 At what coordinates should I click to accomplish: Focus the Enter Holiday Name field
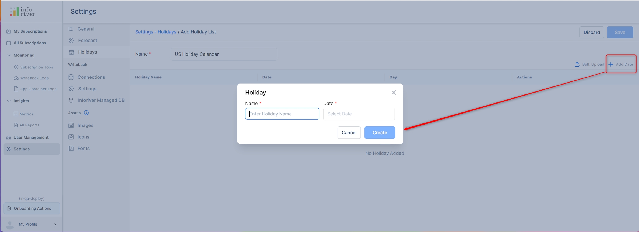[282, 114]
